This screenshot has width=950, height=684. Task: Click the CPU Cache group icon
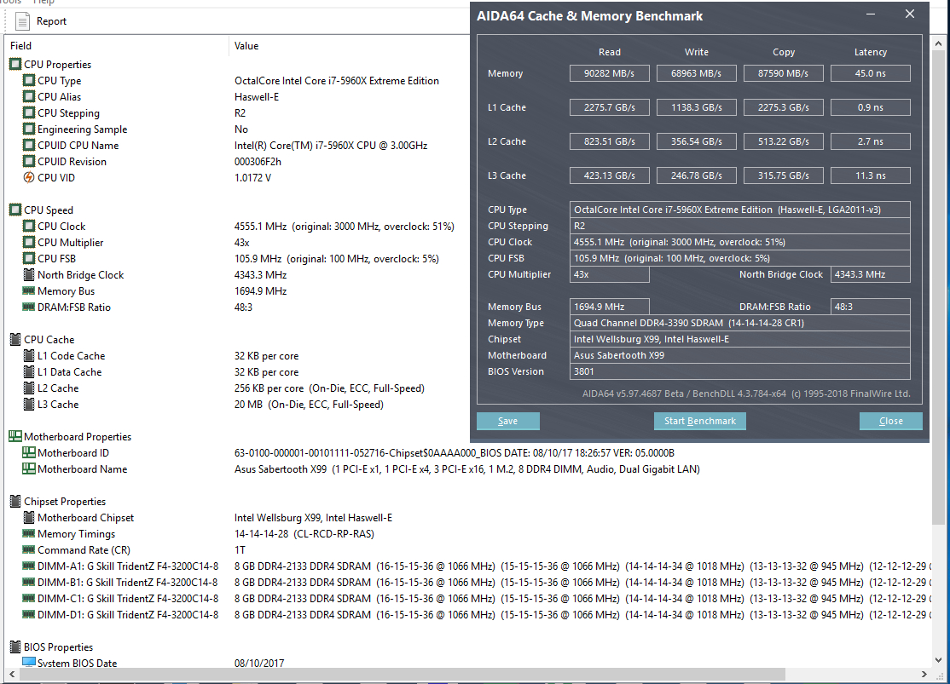(x=15, y=340)
